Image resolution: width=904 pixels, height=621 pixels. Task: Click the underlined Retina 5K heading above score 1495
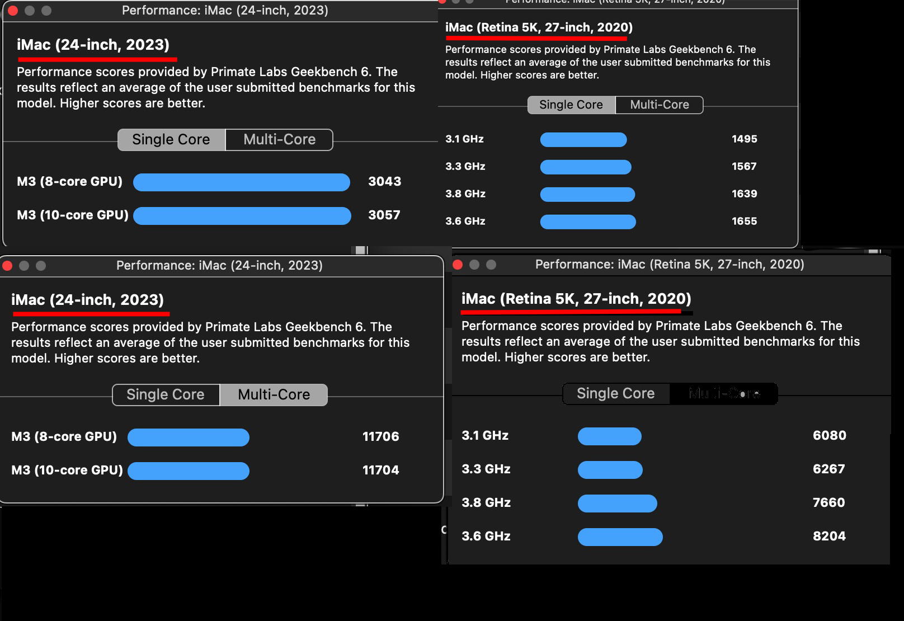coord(539,27)
